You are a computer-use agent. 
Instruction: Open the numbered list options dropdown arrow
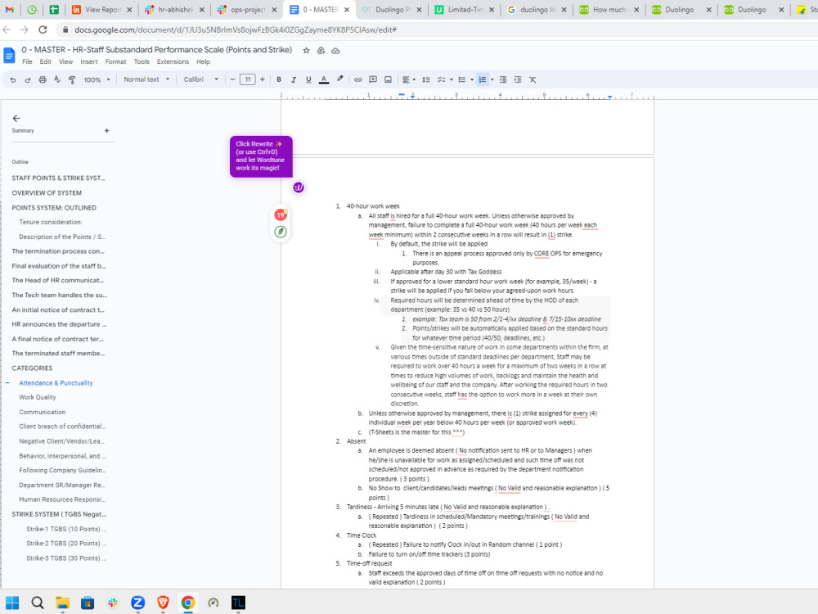point(492,80)
